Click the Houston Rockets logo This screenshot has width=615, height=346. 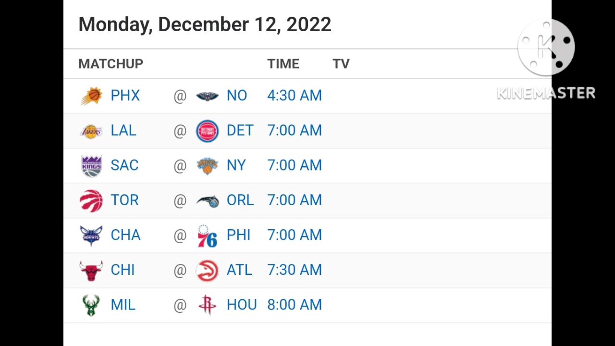click(208, 305)
